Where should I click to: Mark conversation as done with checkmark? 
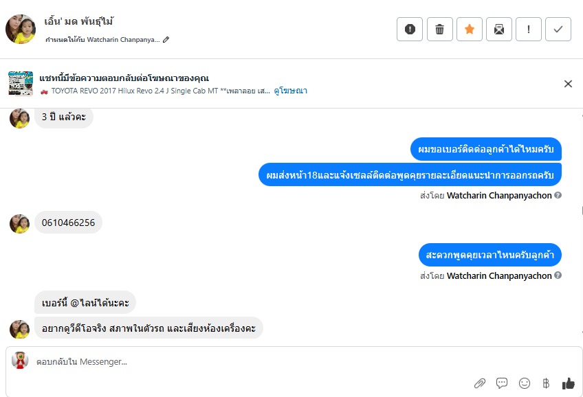[558, 29]
